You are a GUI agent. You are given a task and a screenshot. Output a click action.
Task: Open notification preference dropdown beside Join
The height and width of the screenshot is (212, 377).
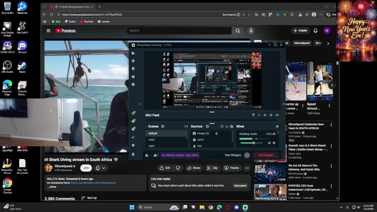[x=100, y=168]
